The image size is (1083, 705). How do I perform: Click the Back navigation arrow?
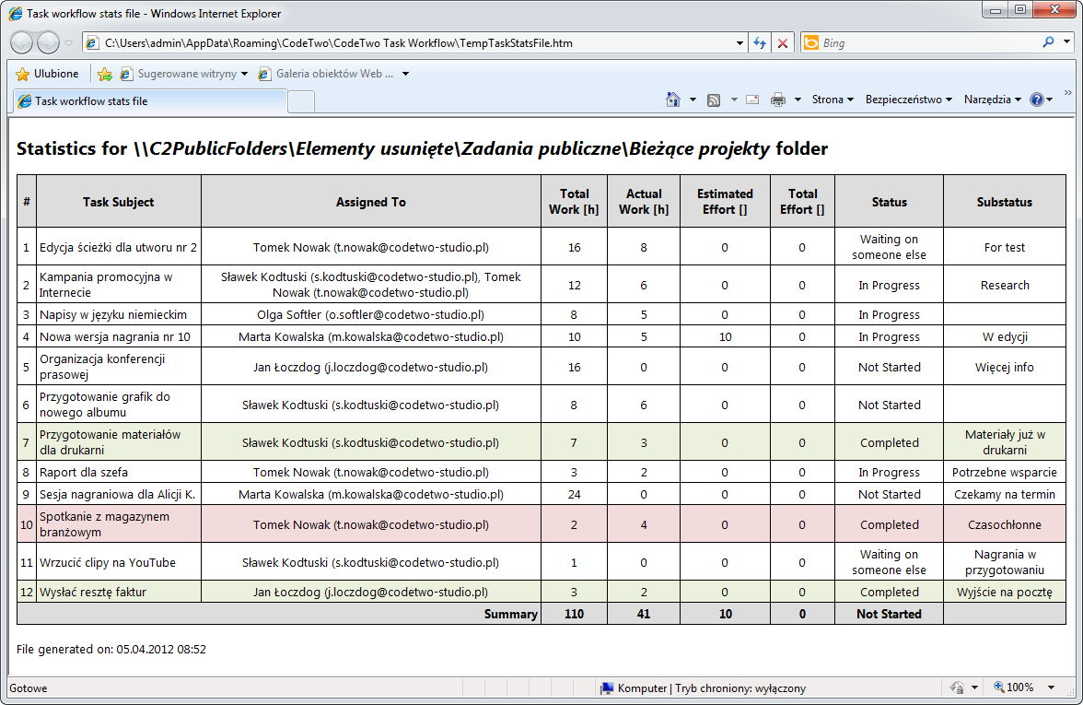click(20, 42)
